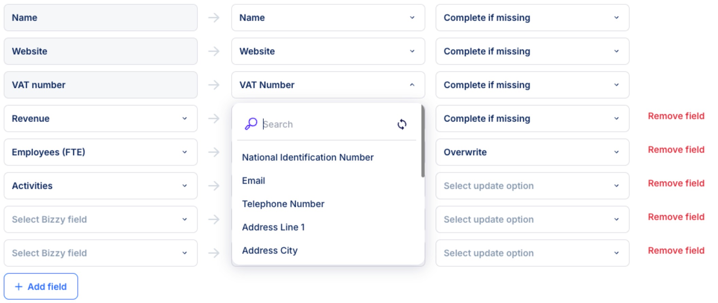
Task: Click the arrow icon beside Revenue
Action: (214, 119)
